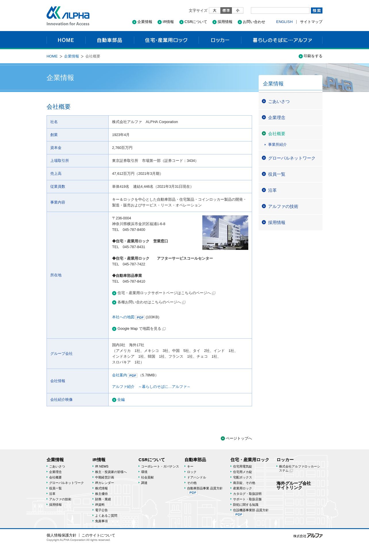Open footer IR NEWS link
The image size is (369, 544).
click(102, 466)
